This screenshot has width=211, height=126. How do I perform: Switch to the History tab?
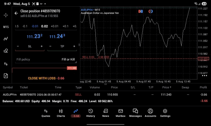point(91,113)
